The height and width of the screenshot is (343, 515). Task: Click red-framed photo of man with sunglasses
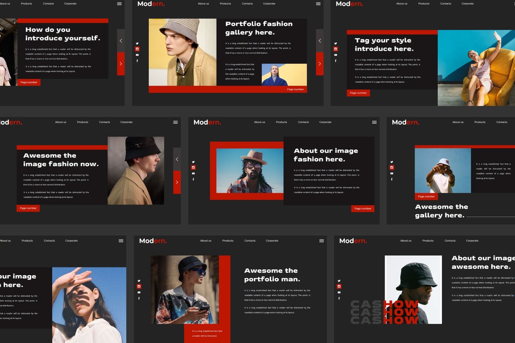pyautogui.click(x=250, y=171)
